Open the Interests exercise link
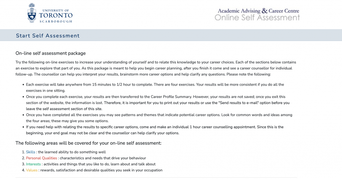Image resolution: width=342 pixels, height=179 pixels. (33, 164)
